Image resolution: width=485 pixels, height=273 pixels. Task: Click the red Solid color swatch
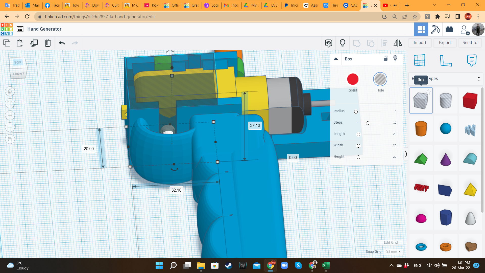pyautogui.click(x=353, y=79)
